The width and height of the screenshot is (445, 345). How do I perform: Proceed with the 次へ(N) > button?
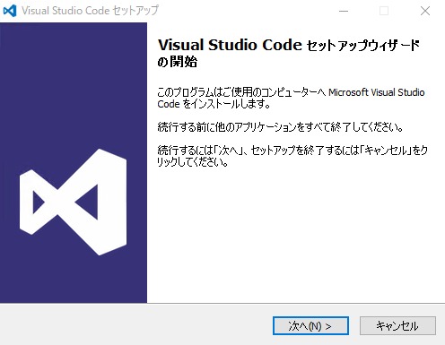pyautogui.click(x=310, y=325)
